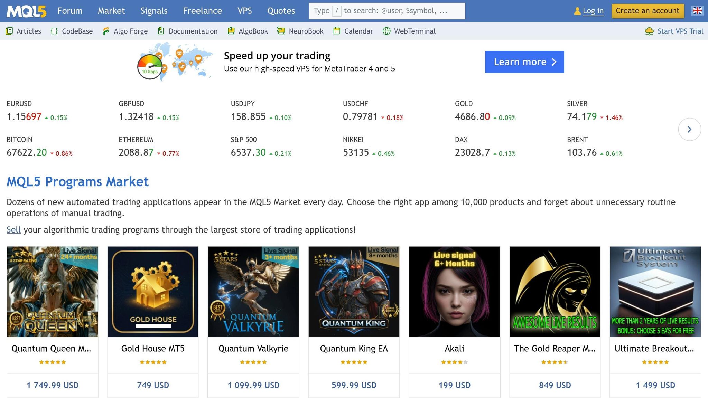The image size is (708, 398).
Task: Open the language selector UK flag
Action: tap(697, 11)
